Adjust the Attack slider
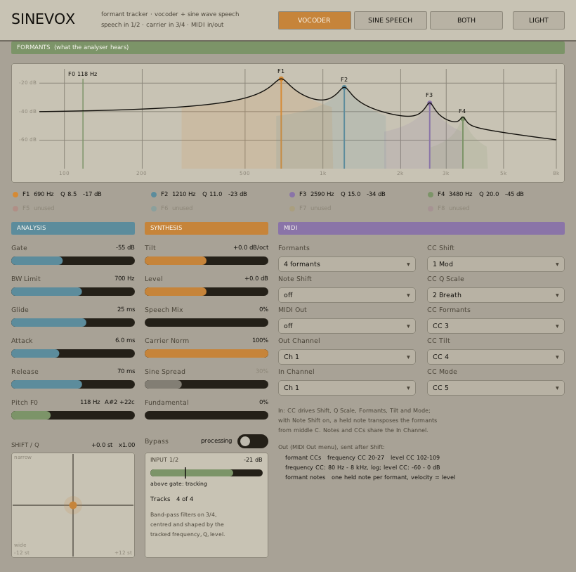Image resolution: width=576 pixels, height=572 pixels. pos(73,353)
